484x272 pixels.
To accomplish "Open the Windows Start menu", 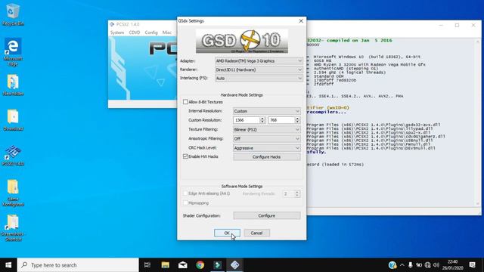I will click(x=8, y=265).
